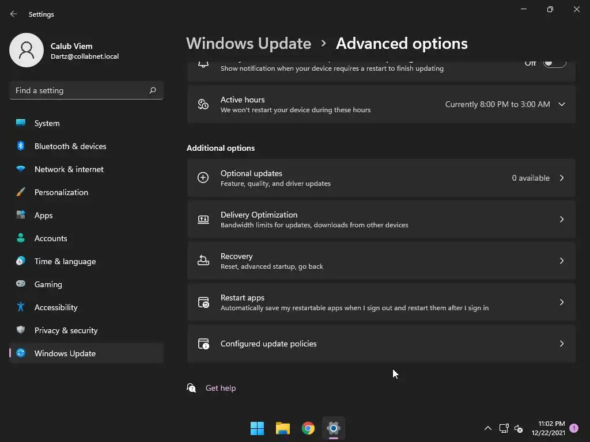Go to Network & internet settings
Viewport: 590px width, 442px height.
coord(86,169)
